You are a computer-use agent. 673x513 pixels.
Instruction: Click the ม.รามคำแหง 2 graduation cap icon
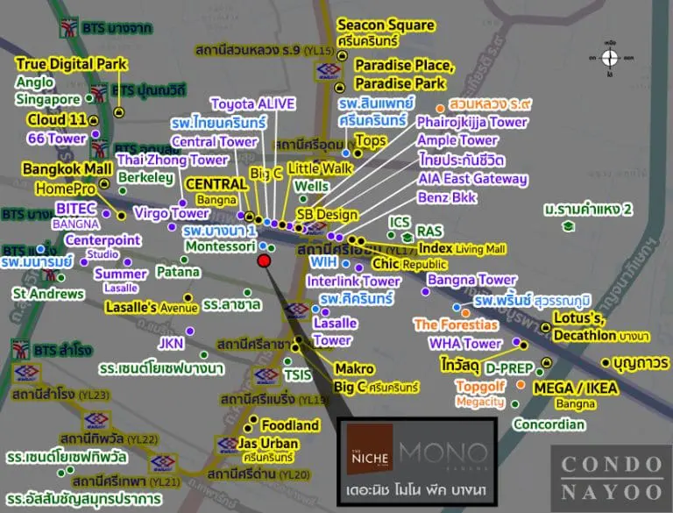[x=569, y=226]
